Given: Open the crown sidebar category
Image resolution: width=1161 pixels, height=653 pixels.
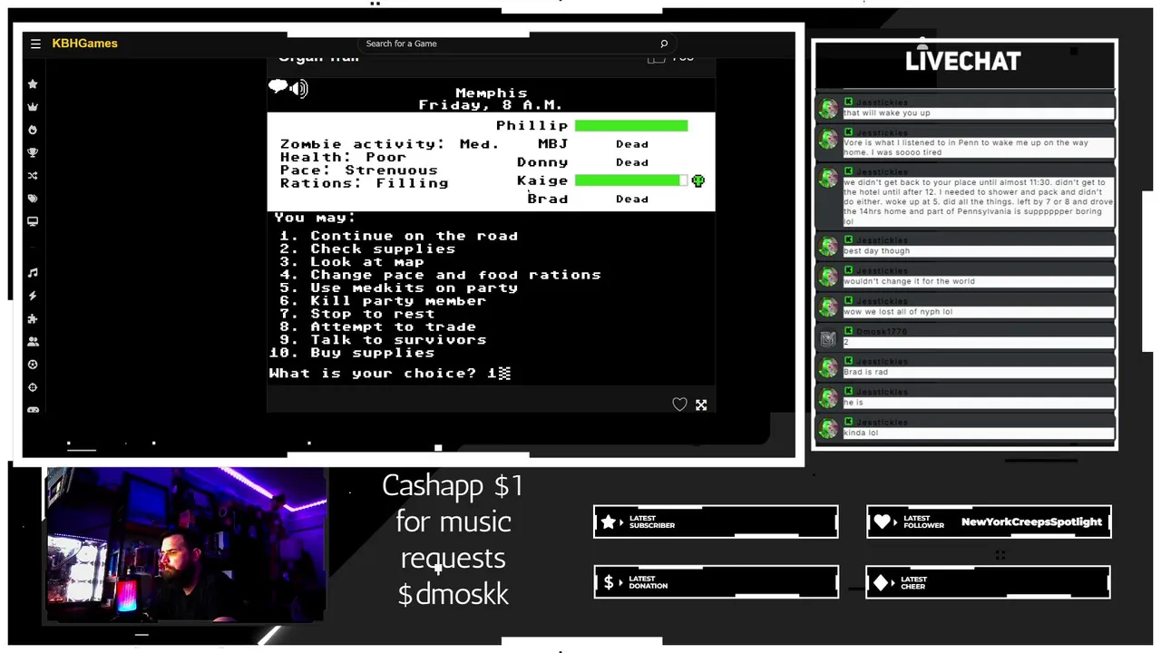Looking at the screenshot, I should coord(33,107).
